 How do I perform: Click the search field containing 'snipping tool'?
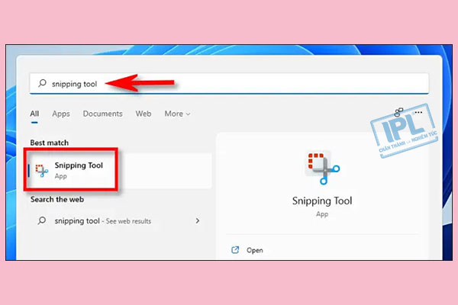(x=229, y=83)
